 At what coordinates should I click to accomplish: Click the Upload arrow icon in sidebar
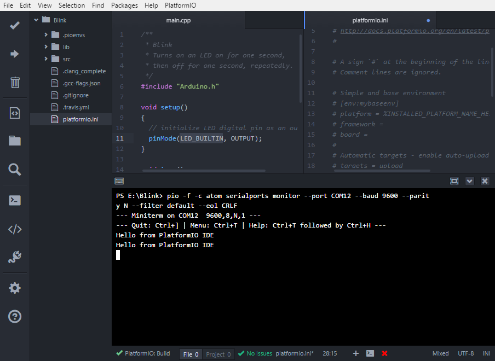(x=15, y=54)
